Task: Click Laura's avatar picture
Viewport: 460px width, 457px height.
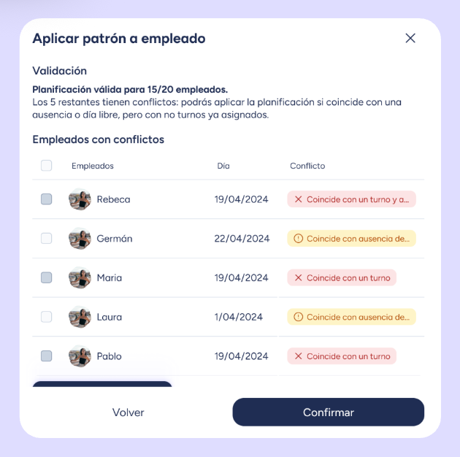Action: click(80, 317)
